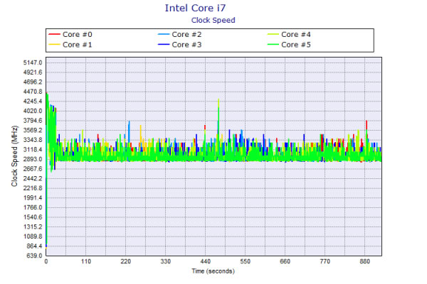Select the Core #3 legend label

tap(186, 45)
